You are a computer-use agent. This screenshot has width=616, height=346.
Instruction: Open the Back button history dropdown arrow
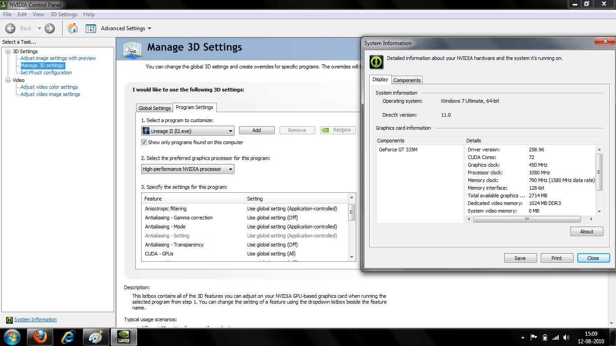click(x=39, y=28)
